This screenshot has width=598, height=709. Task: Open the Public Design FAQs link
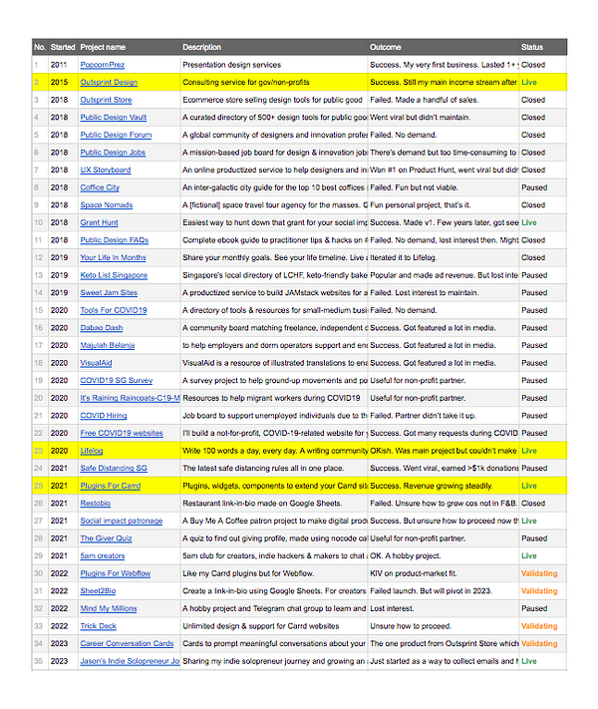coord(115,240)
